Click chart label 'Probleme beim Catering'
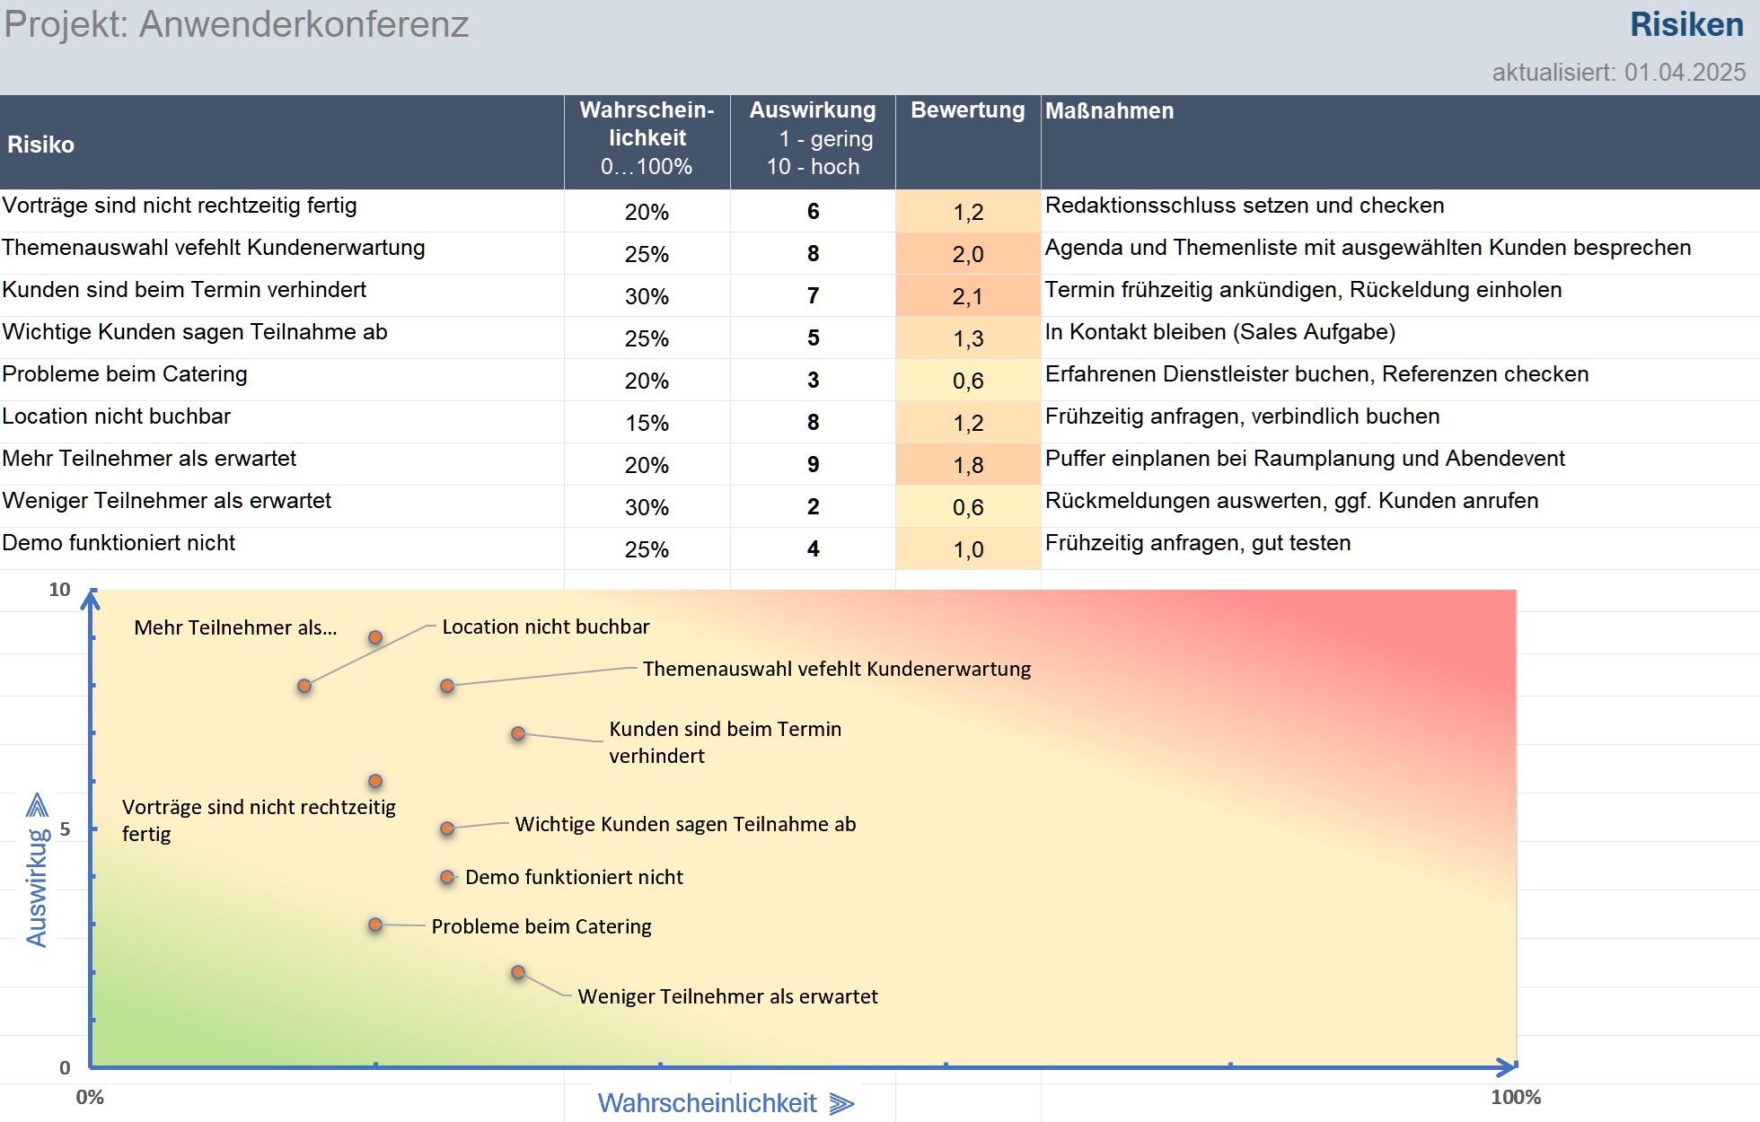The height and width of the screenshot is (1122, 1760). click(x=541, y=926)
